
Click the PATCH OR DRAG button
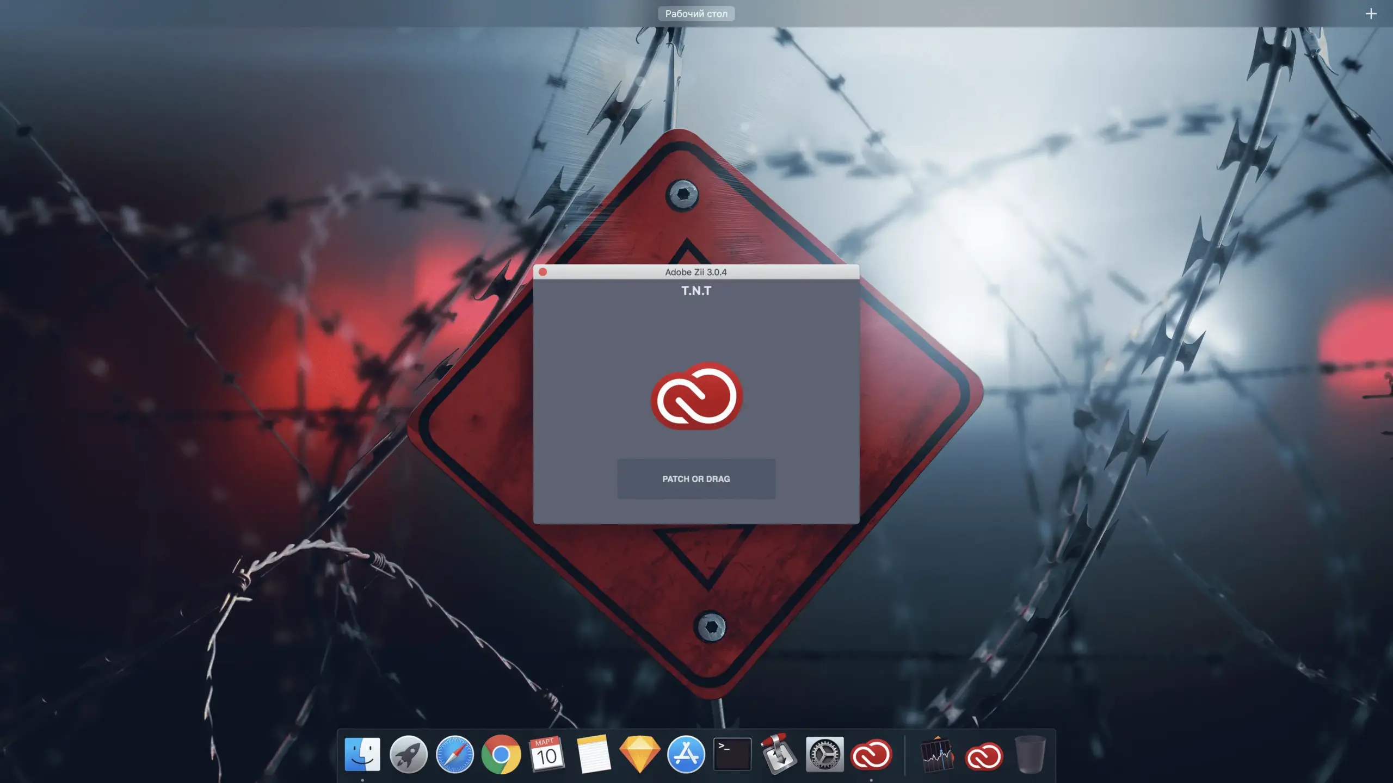click(x=696, y=478)
